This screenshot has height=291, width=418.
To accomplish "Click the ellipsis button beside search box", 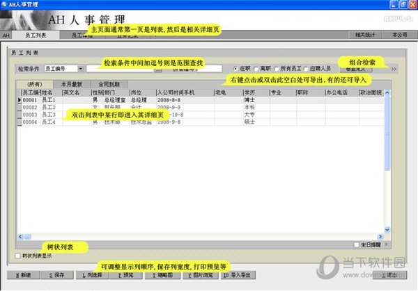I will point(158,70).
